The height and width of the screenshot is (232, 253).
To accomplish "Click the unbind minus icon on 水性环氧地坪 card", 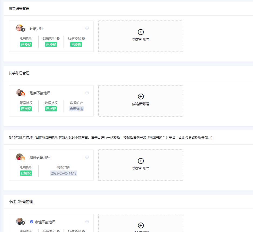I will [x=87, y=221].
